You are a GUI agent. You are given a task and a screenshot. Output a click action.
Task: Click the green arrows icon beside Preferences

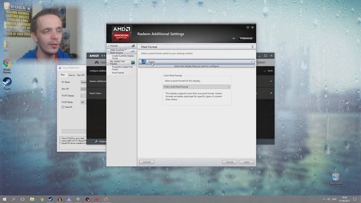tap(234, 38)
